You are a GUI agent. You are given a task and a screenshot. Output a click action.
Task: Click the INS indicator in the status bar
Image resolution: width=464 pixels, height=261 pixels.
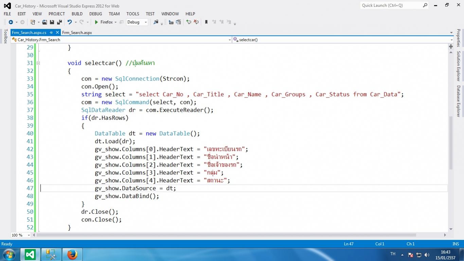(456, 244)
